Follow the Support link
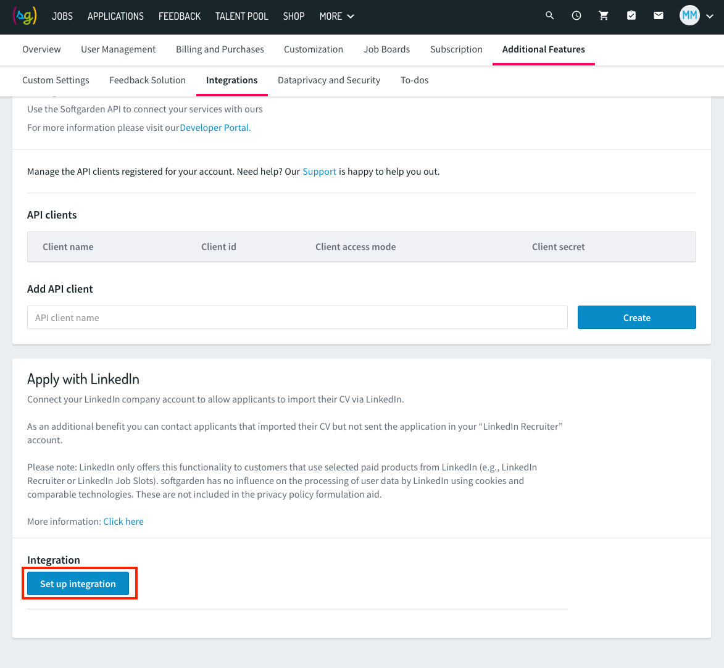 pyautogui.click(x=319, y=172)
